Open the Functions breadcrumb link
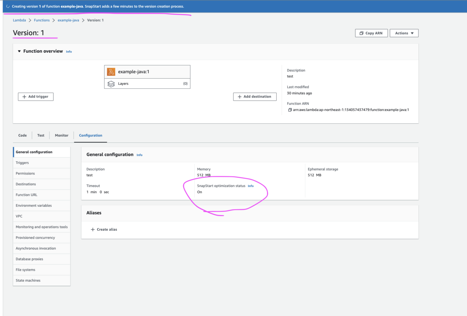The height and width of the screenshot is (316, 467). [42, 20]
